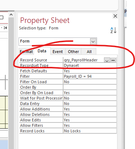Click the Wait for Post Processing value

[x=90, y=98]
